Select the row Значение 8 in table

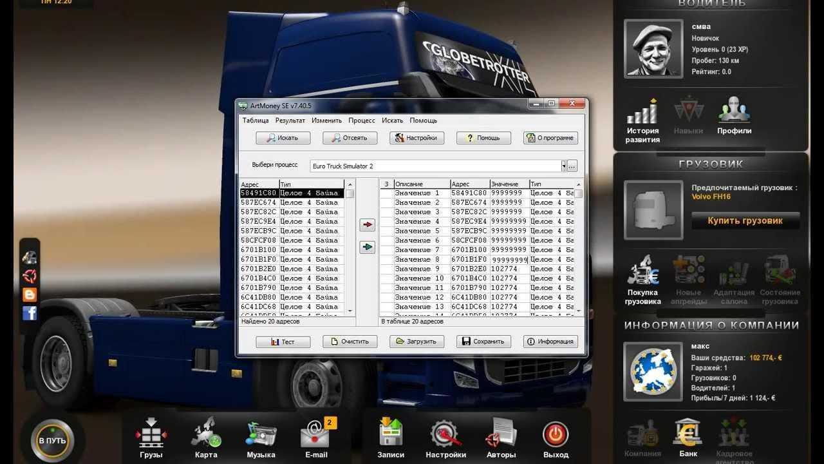point(477,259)
